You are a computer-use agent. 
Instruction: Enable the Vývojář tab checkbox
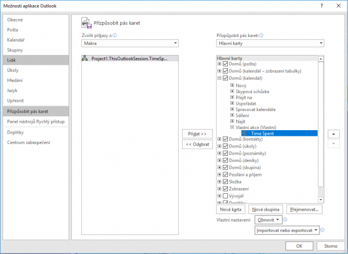[225, 196]
